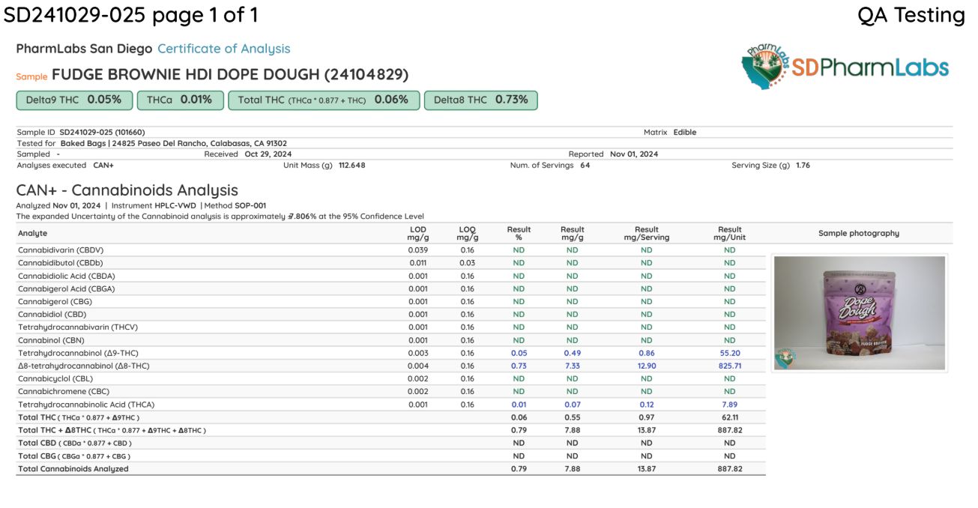Click the 'Baked Bags' tested-for address
This screenshot has height=508, width=978.
pos(174,143)
